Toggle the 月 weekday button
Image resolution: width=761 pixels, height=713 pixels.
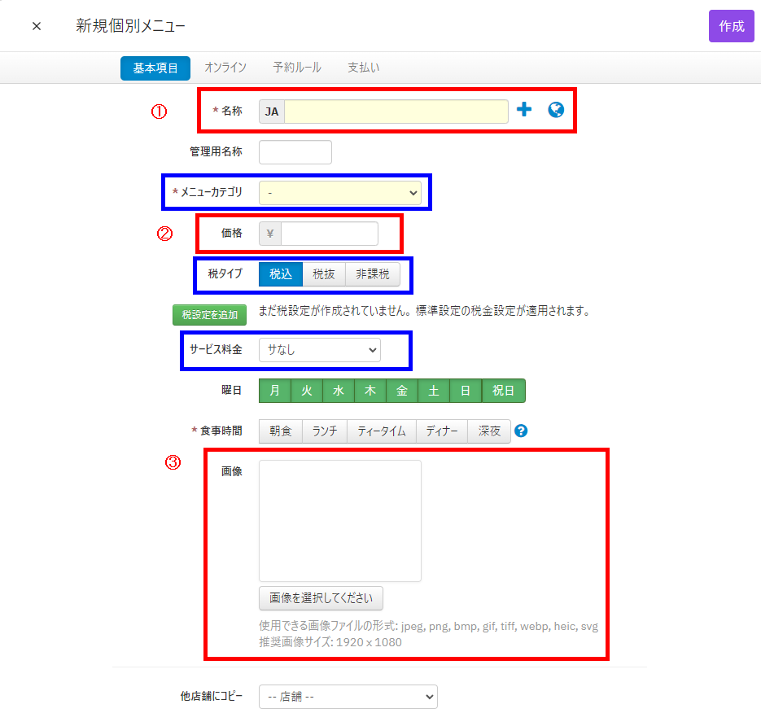(x=275, y=391)
